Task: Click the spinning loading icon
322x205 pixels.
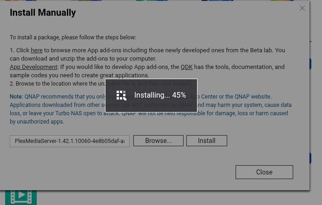Action: (x=121, y=95)
